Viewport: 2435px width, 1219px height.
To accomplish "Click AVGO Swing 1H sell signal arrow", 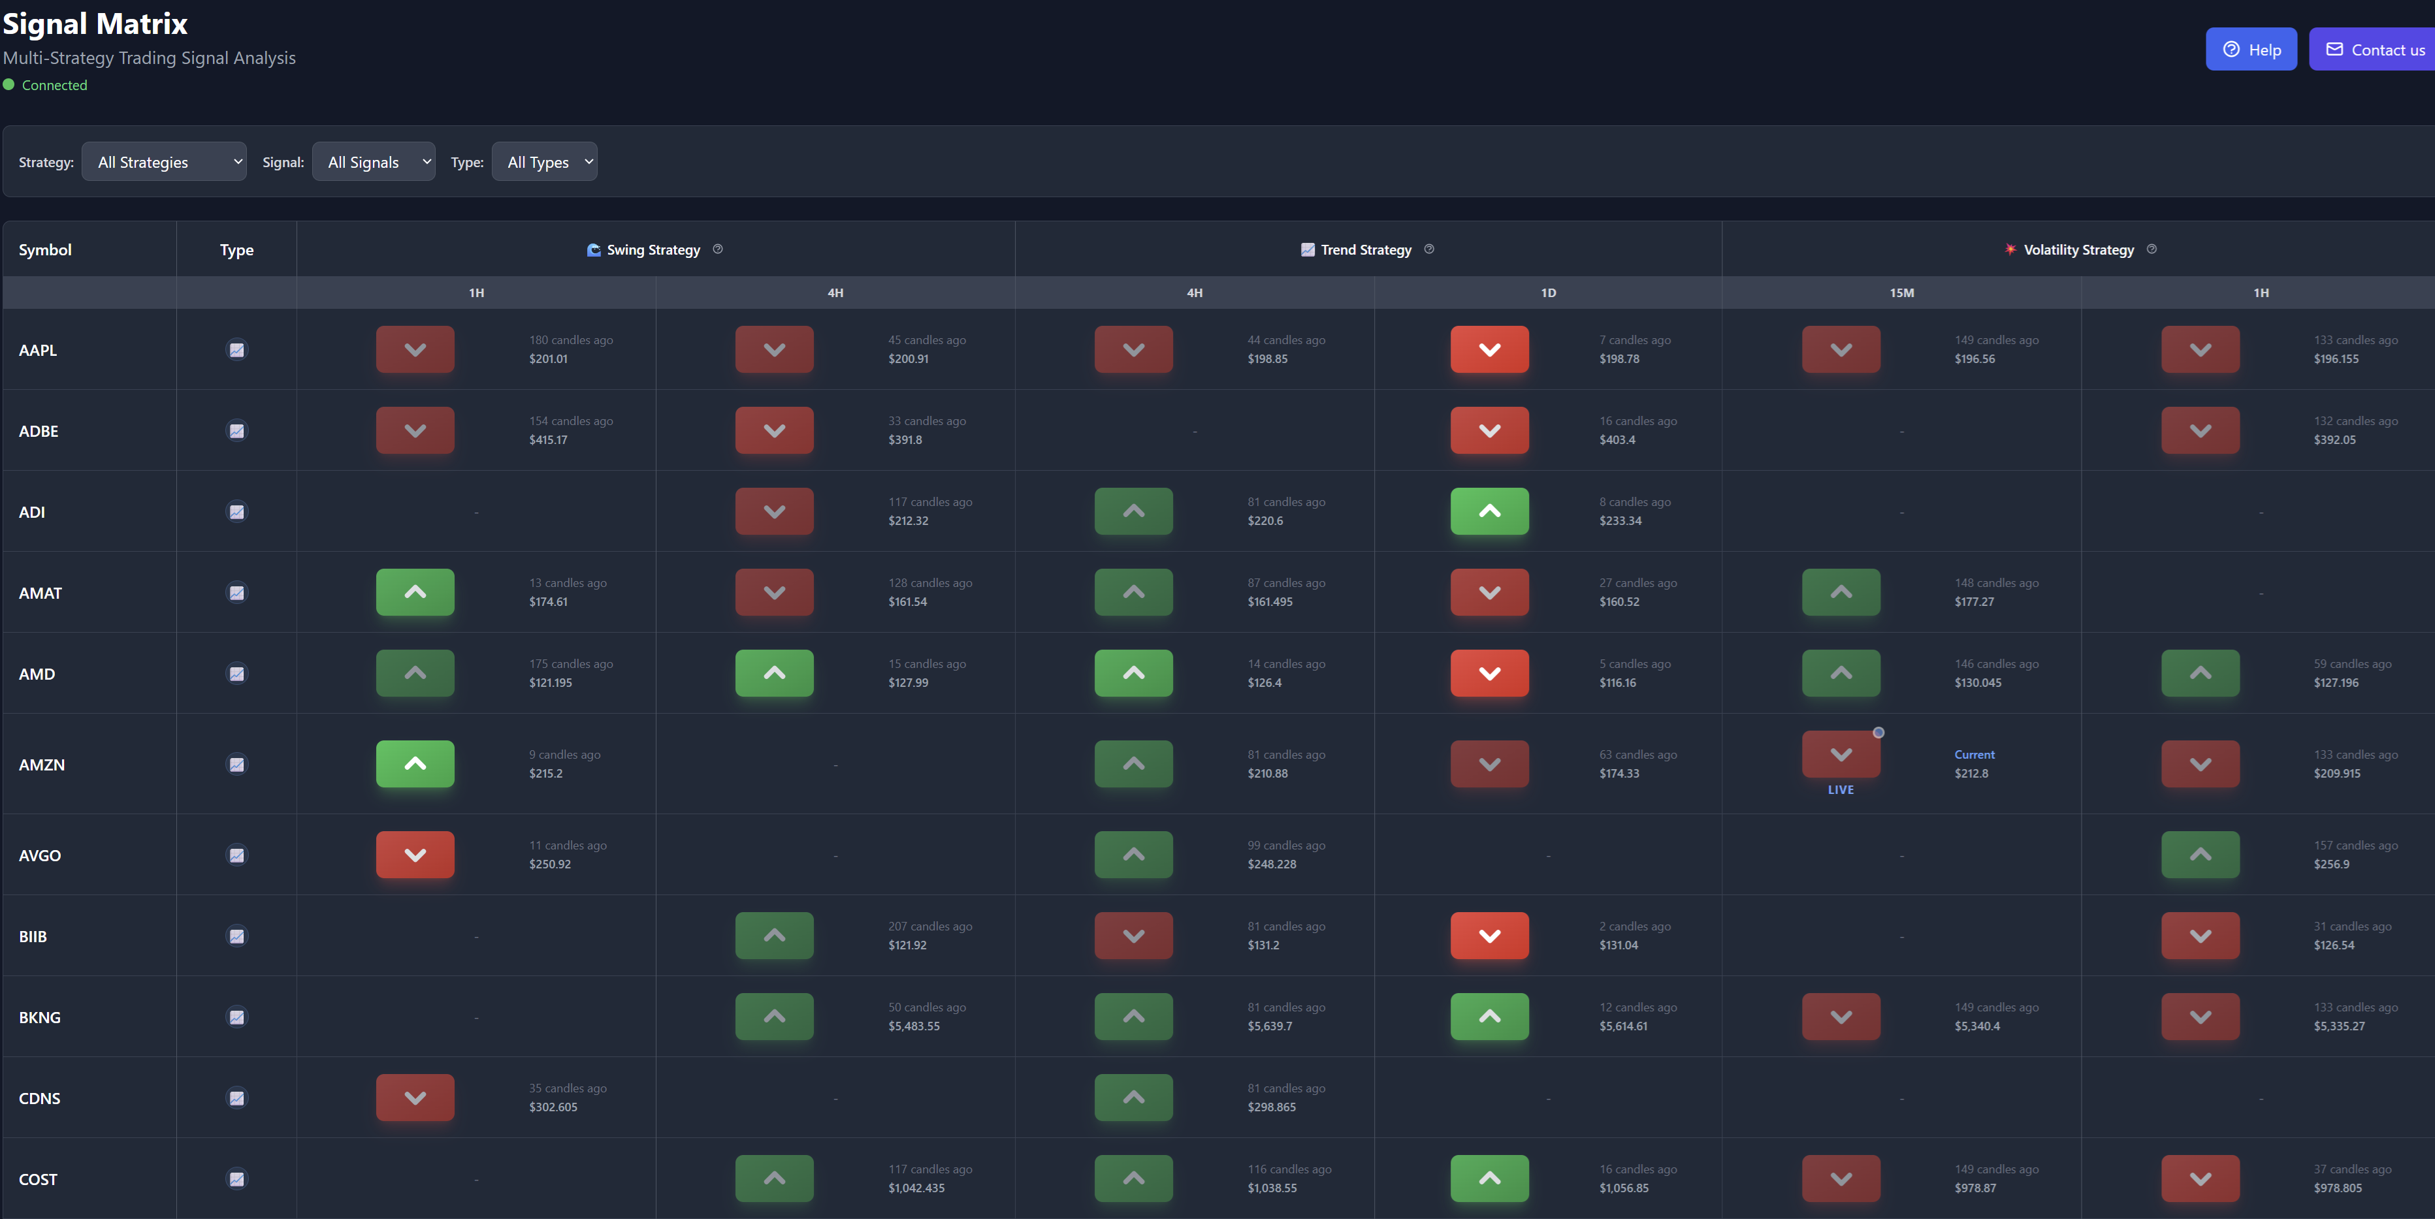I will [x=415, y=855].
